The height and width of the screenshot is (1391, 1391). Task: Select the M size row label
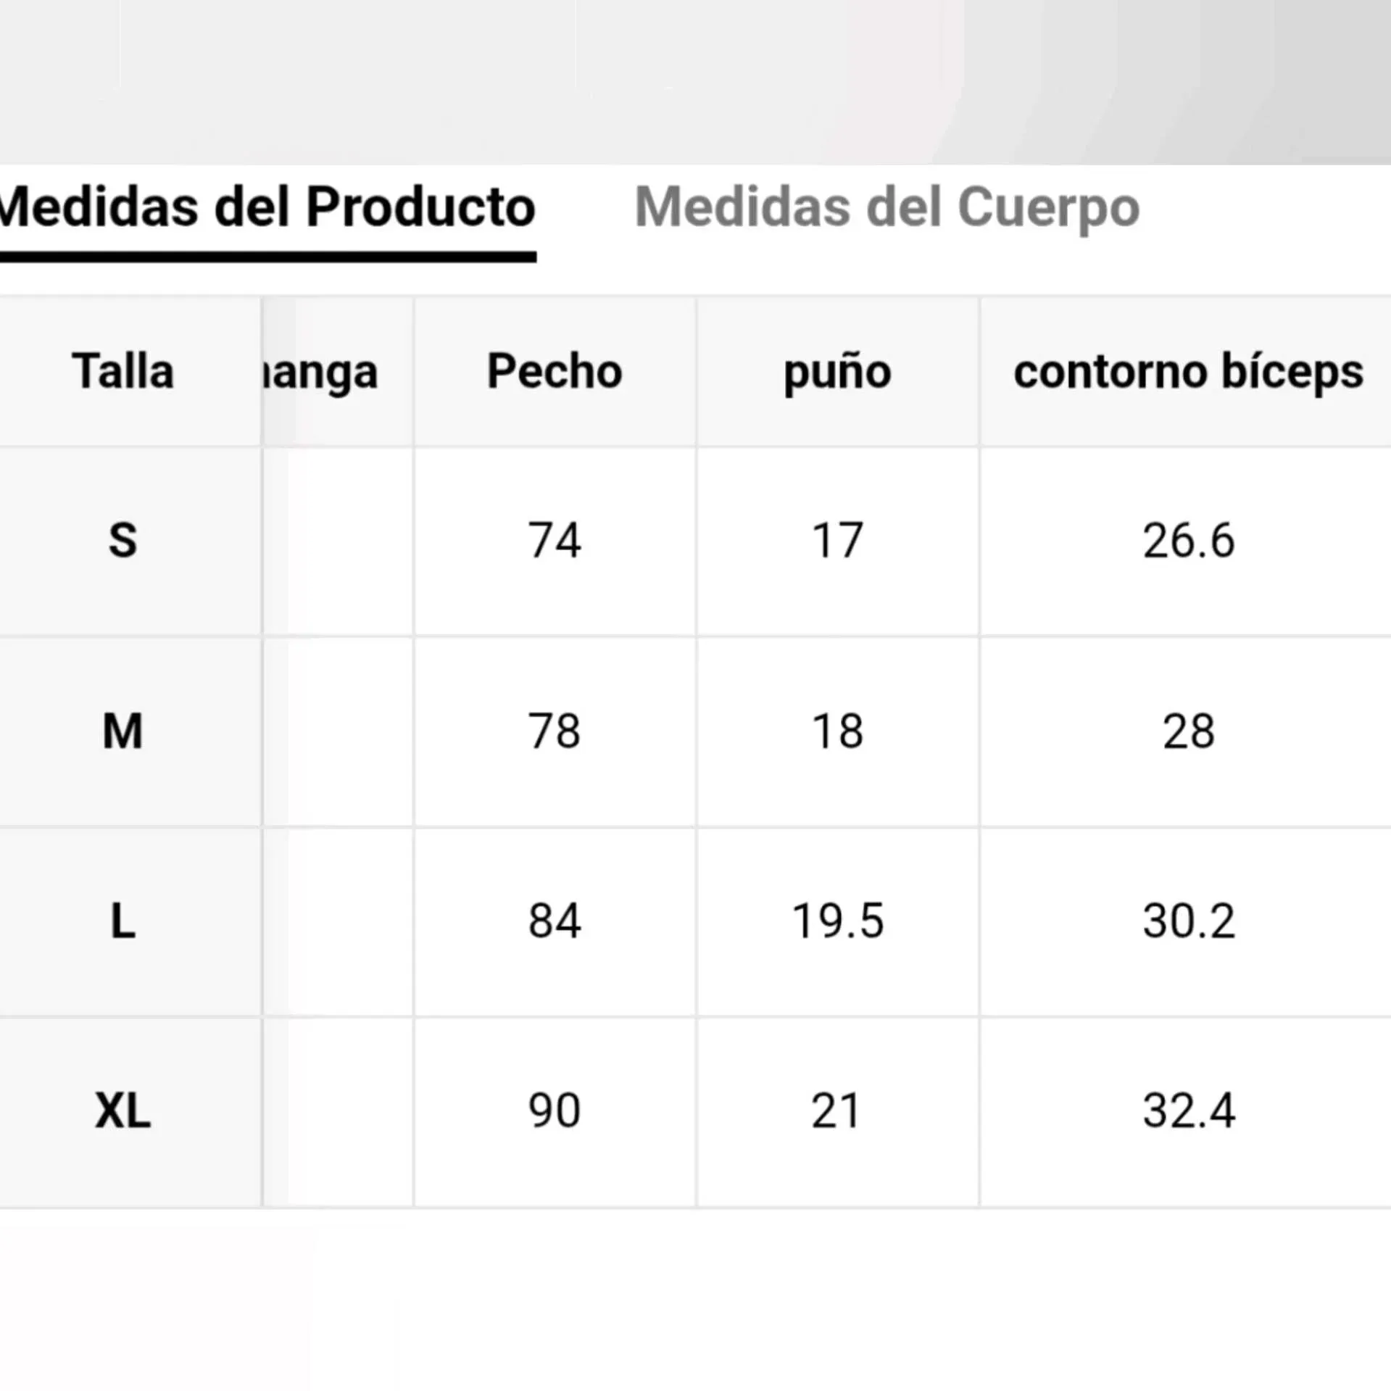coord(123,731)
